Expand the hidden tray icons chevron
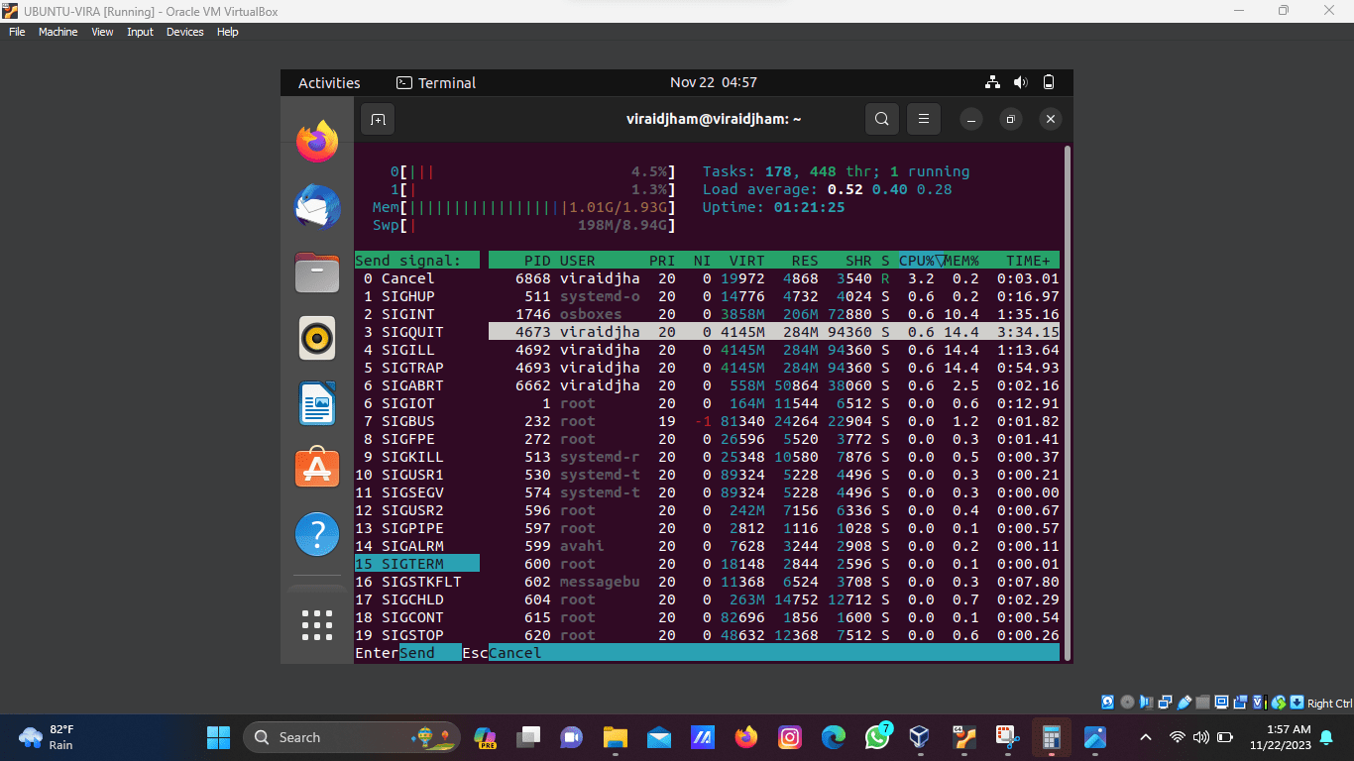1354x761 pixels. point(1146,737)
